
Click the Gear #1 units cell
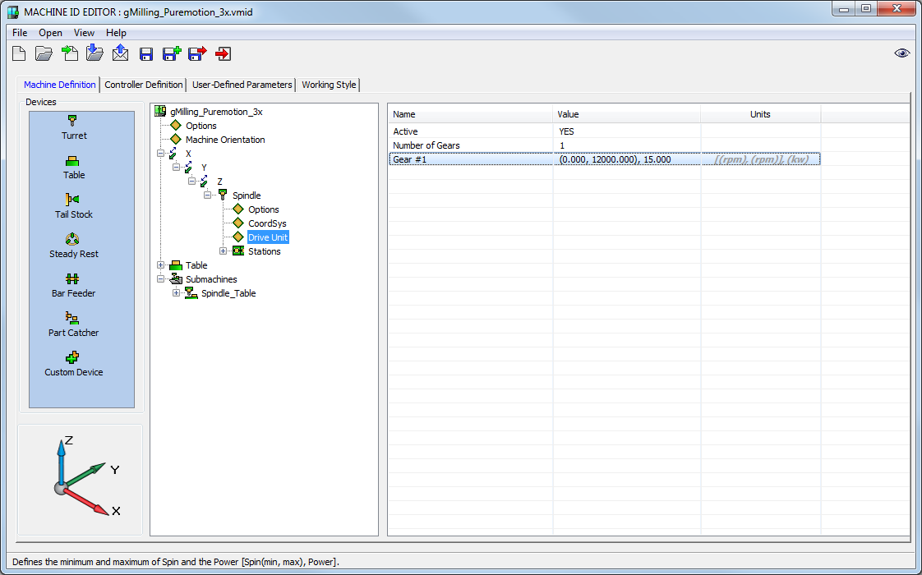[760, 160]
